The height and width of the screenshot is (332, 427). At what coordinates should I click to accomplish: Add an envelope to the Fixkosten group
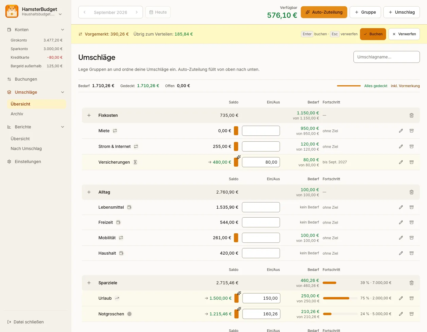tap(89, 115)
